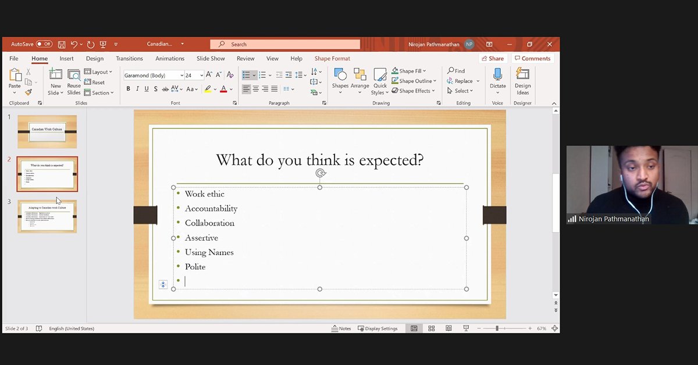Find text in the presentation
The height and width of the screenshot is (365, 698).
click(x=456, y=71)
